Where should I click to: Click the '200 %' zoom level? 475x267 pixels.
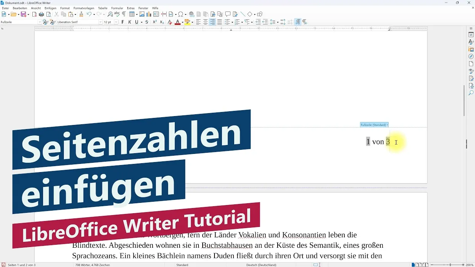469,265
